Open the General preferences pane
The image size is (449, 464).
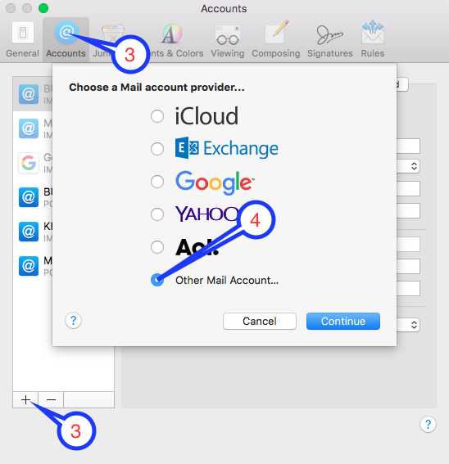pos(22,39)
